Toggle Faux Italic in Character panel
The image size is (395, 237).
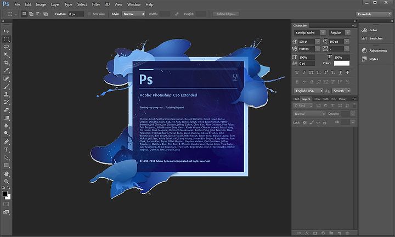pyautogui.click(x=304, y=72)
